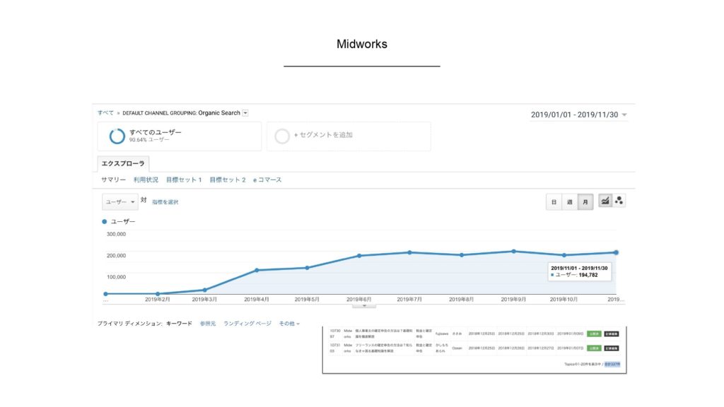The height and width of the screenshot is (407, 724).
Task: Open the ユーザー metric dropdown
Action: pyautogui.click(x=119, y=202)
